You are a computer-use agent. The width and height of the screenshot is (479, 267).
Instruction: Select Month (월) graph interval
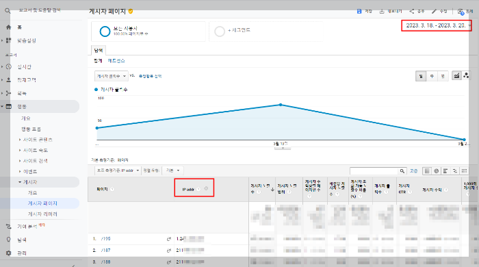(x=443, y=76)
